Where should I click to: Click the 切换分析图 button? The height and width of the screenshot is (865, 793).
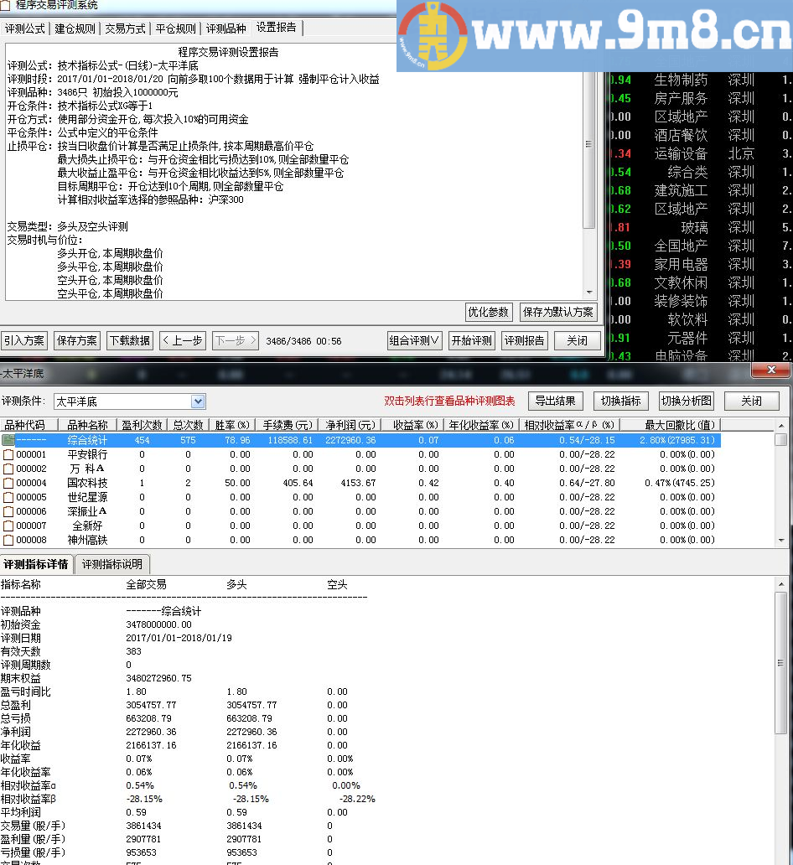(x=687, y=401)
